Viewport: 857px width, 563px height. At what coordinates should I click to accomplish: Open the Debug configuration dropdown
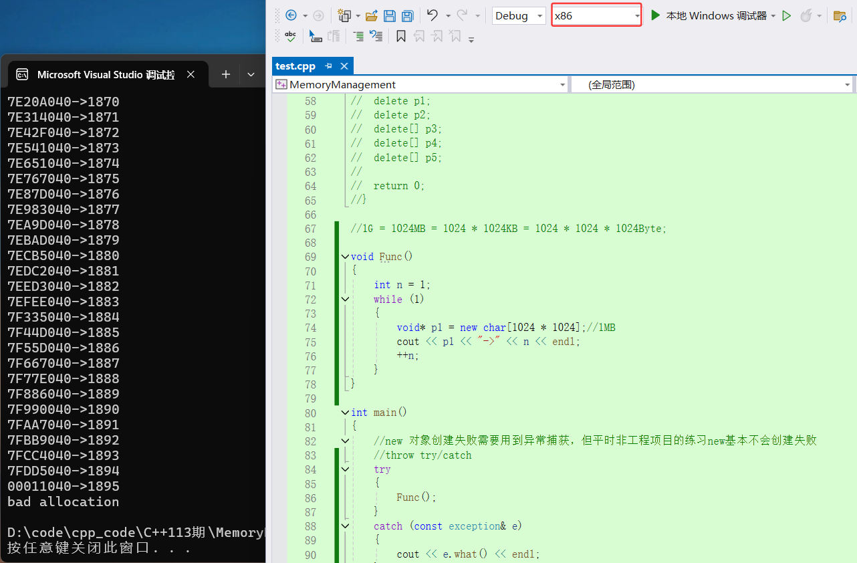519,15
